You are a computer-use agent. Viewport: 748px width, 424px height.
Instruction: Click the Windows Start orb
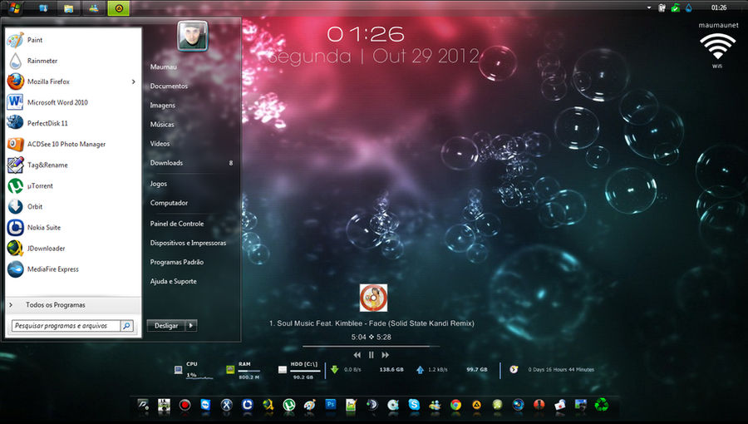(14, 7)
